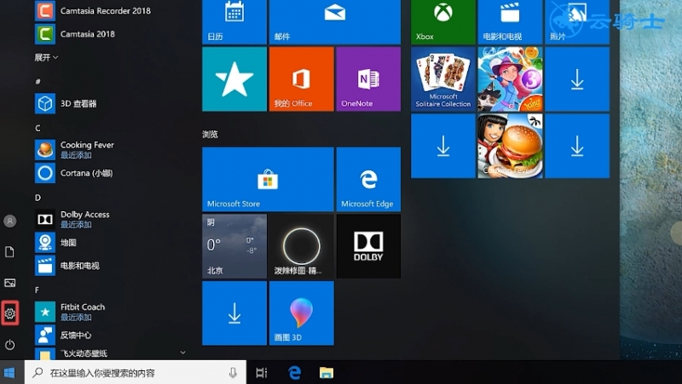
Task: Launch the OneNote tile
Action: point(368,79)
